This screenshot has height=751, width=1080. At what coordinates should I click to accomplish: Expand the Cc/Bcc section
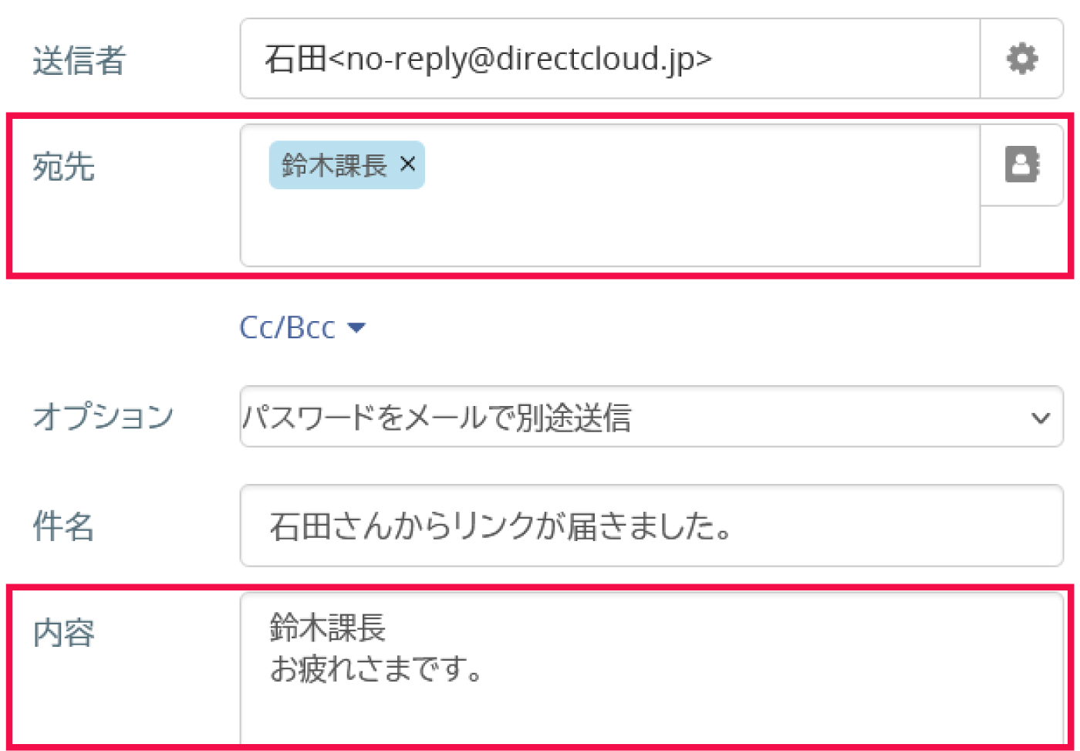click(302, 326)
